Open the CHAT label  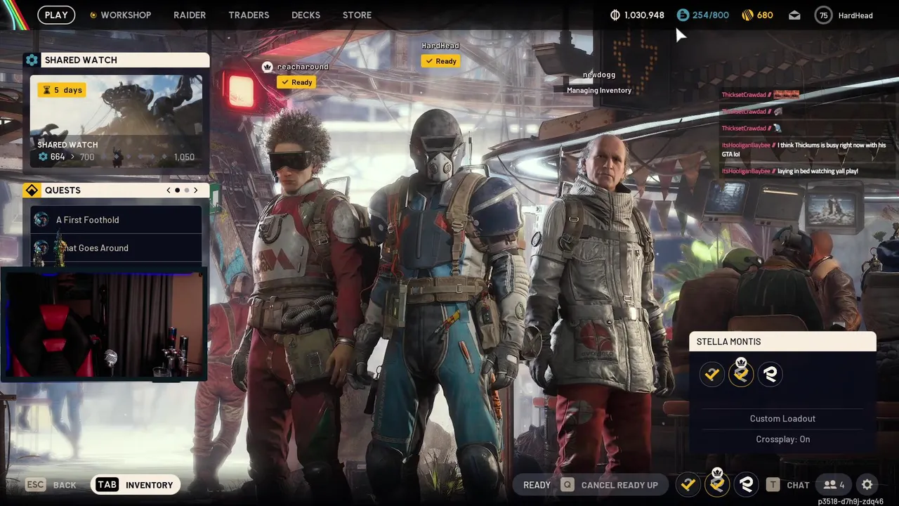[798, 485]
